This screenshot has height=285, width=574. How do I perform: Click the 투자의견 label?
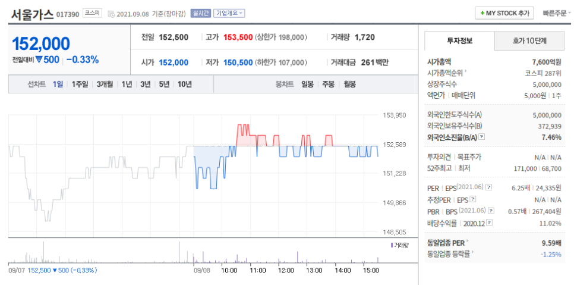click(439, 157)
